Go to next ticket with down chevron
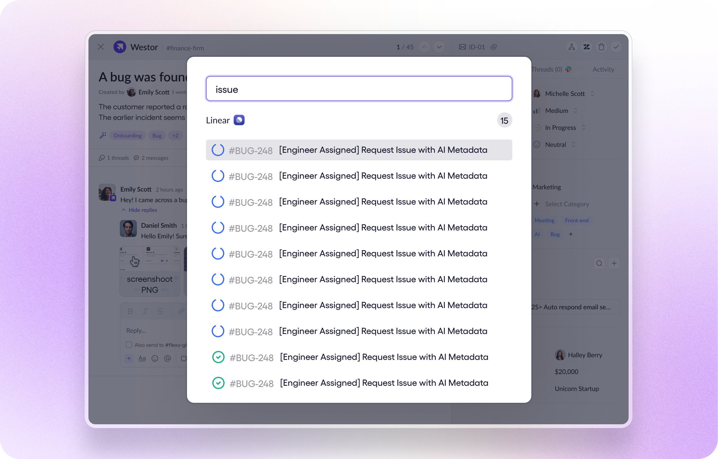The height and width of the screenshot is (459, 718). 439,47
